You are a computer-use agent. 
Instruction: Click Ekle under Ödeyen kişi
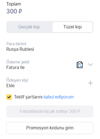(x=10, y=86)
